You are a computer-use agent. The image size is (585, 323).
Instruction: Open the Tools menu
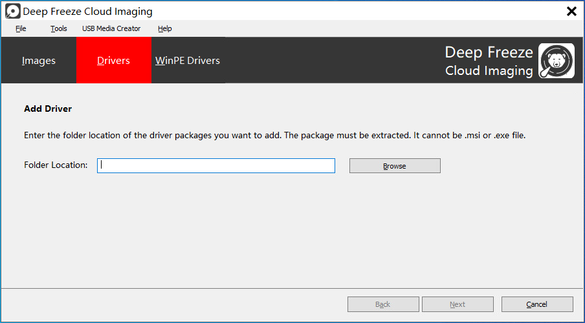point(59,28)
